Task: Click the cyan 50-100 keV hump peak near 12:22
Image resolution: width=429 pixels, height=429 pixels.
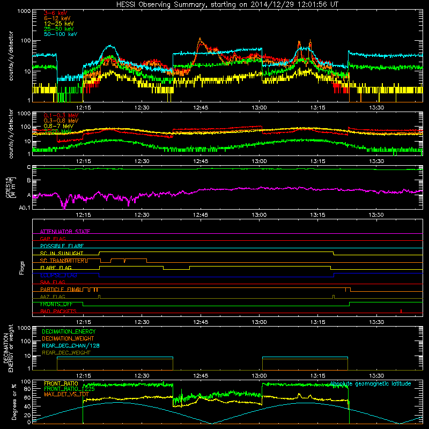Action: coord(110,46)
